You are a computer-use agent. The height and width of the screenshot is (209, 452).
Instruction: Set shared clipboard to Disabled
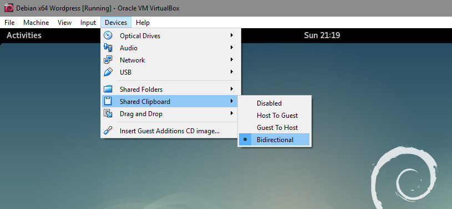point(274,103)
